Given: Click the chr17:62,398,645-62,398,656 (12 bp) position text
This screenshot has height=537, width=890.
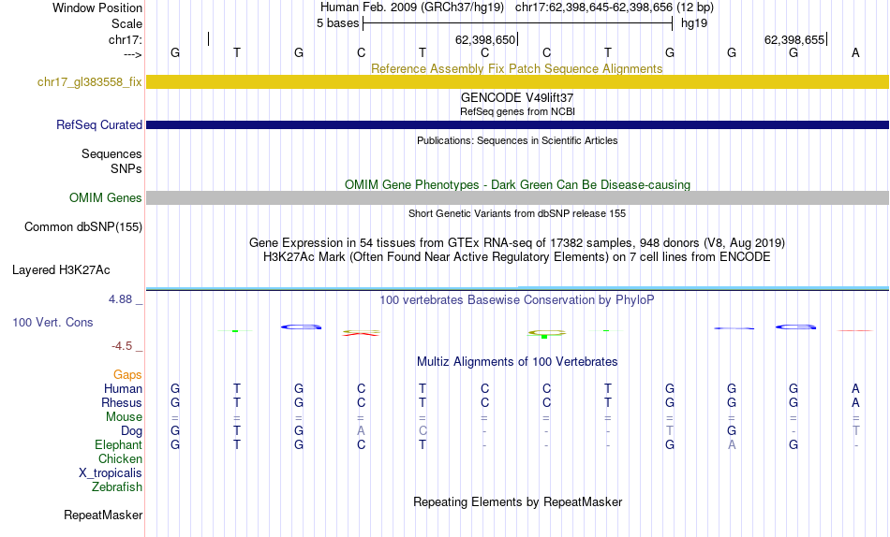Looking at the screenshot, I should point(615,7).
